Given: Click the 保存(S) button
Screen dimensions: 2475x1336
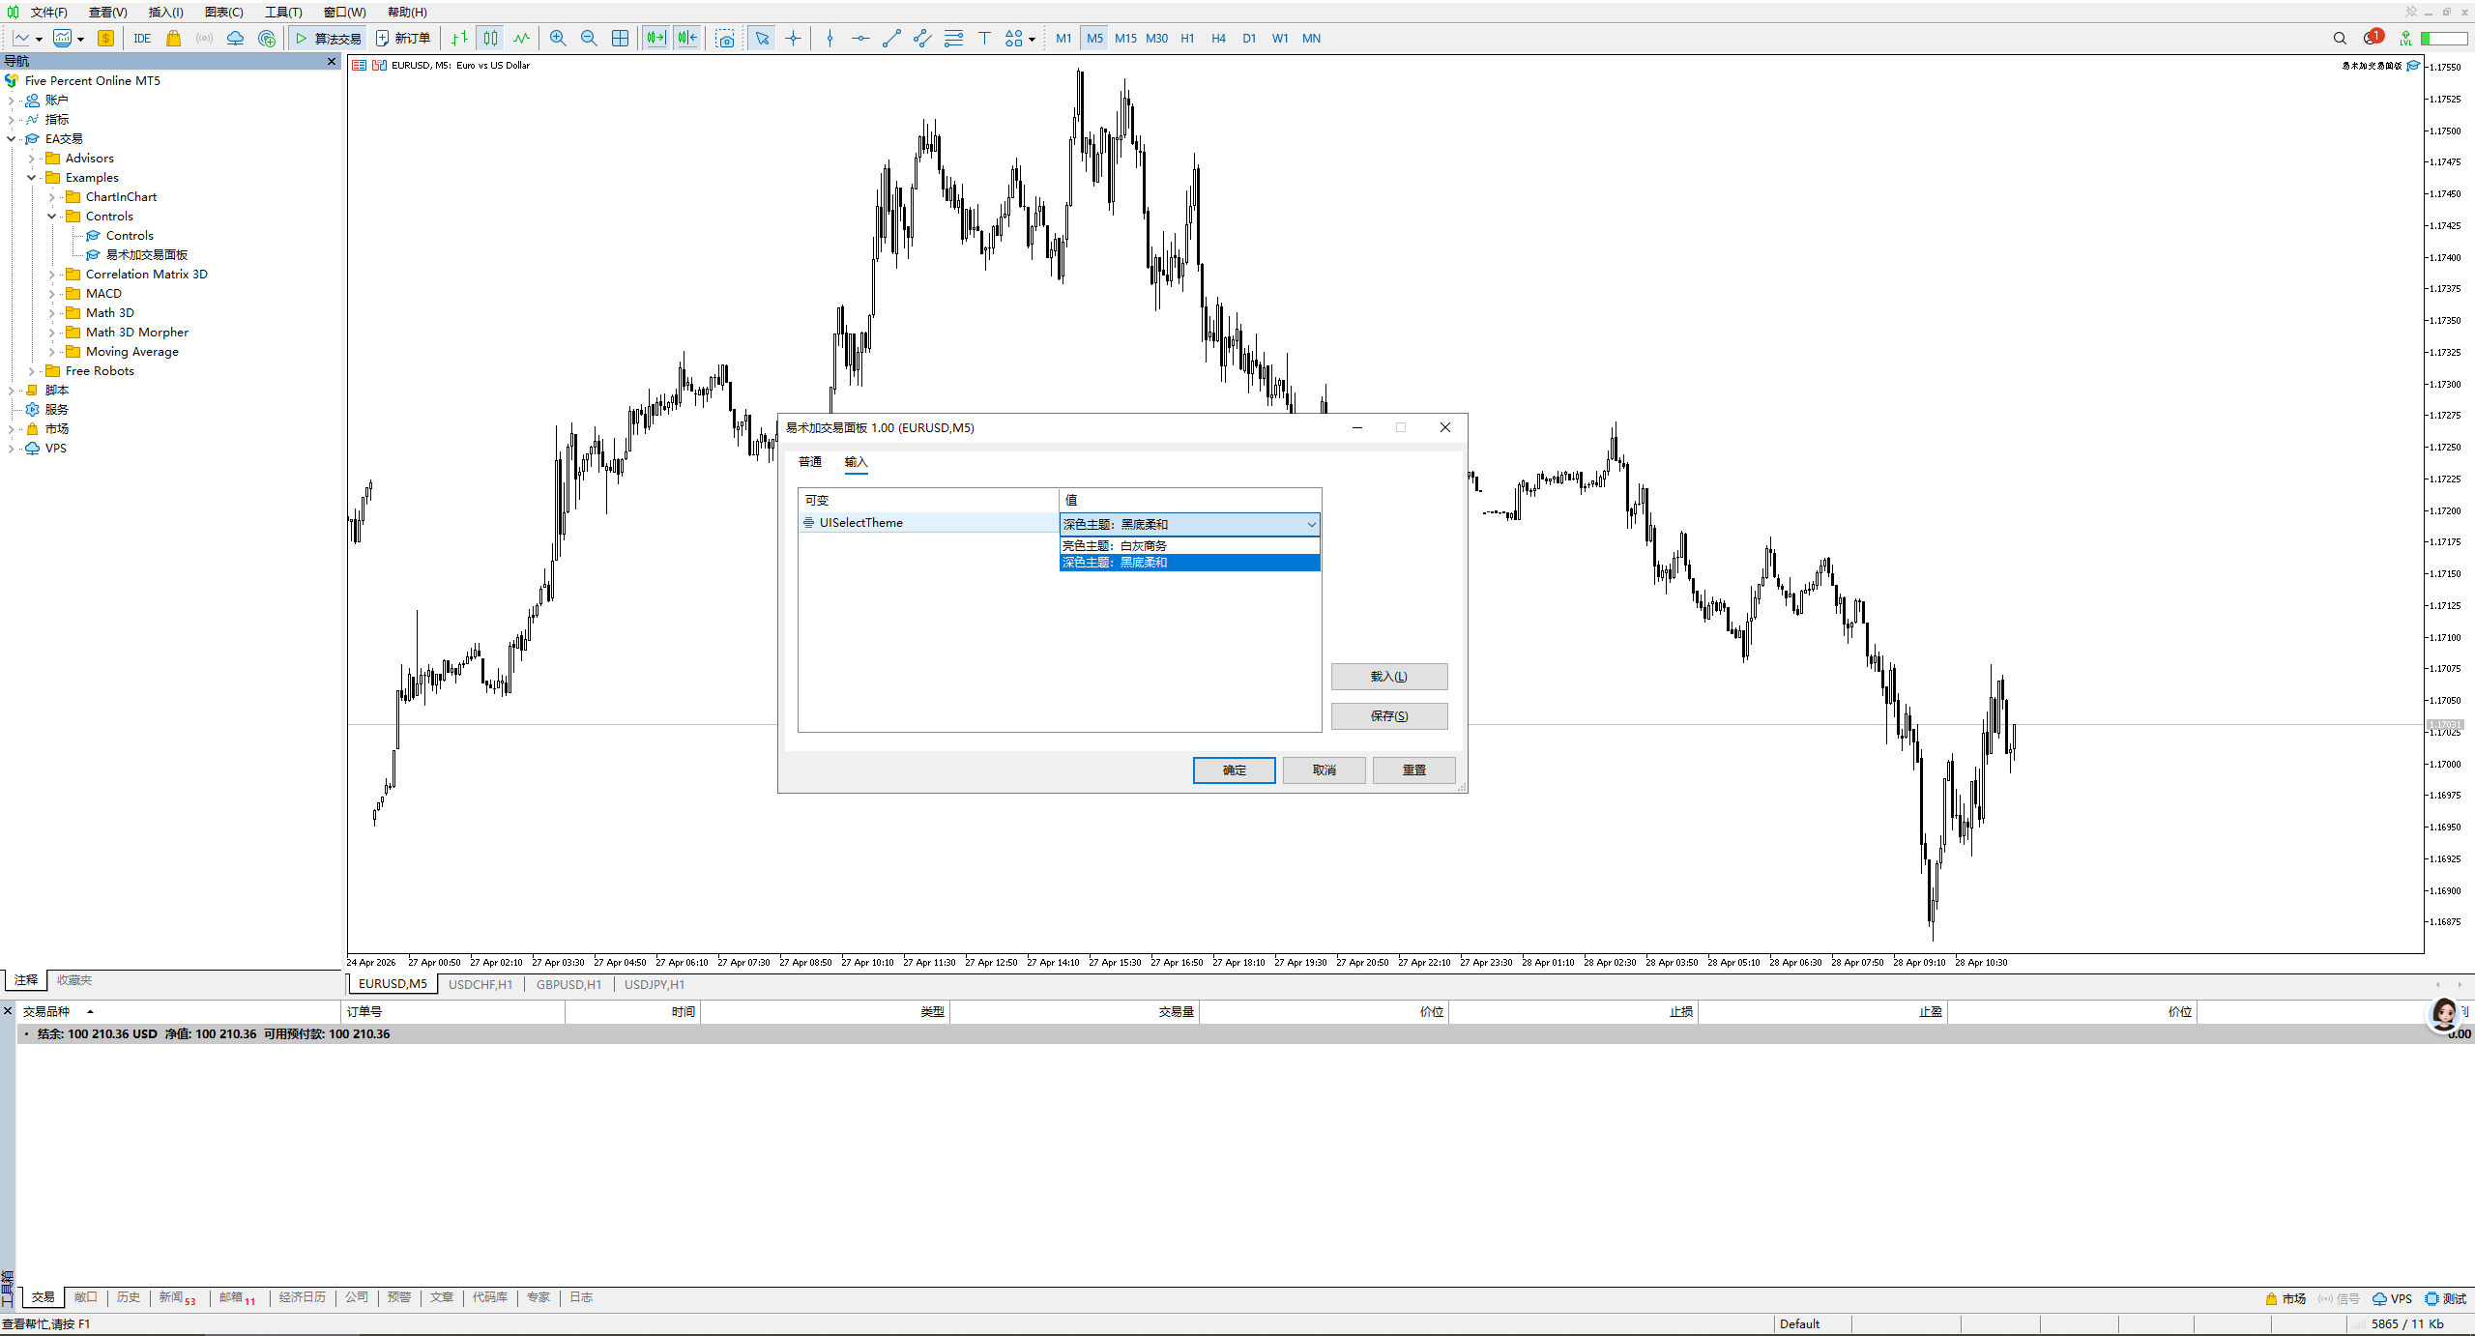Looking at the screenshot, I should pos(1388,716).
